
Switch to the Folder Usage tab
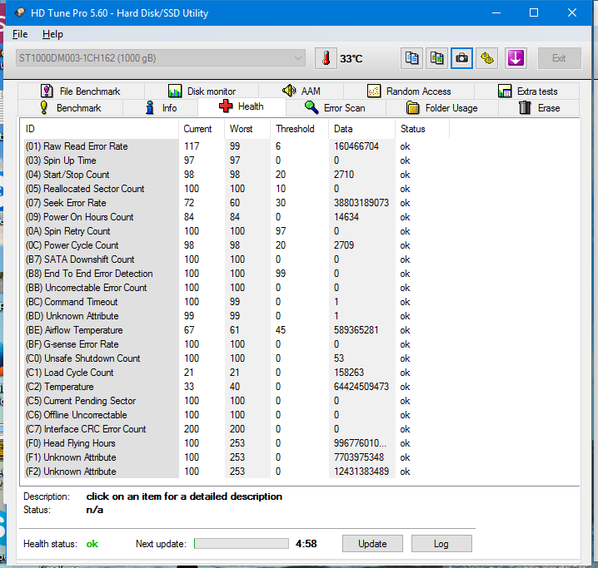[442, 108]
